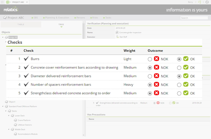Screen dimensions: 211x139
Task: Select Crane Platform in the tree
Action: pos(24,120)
